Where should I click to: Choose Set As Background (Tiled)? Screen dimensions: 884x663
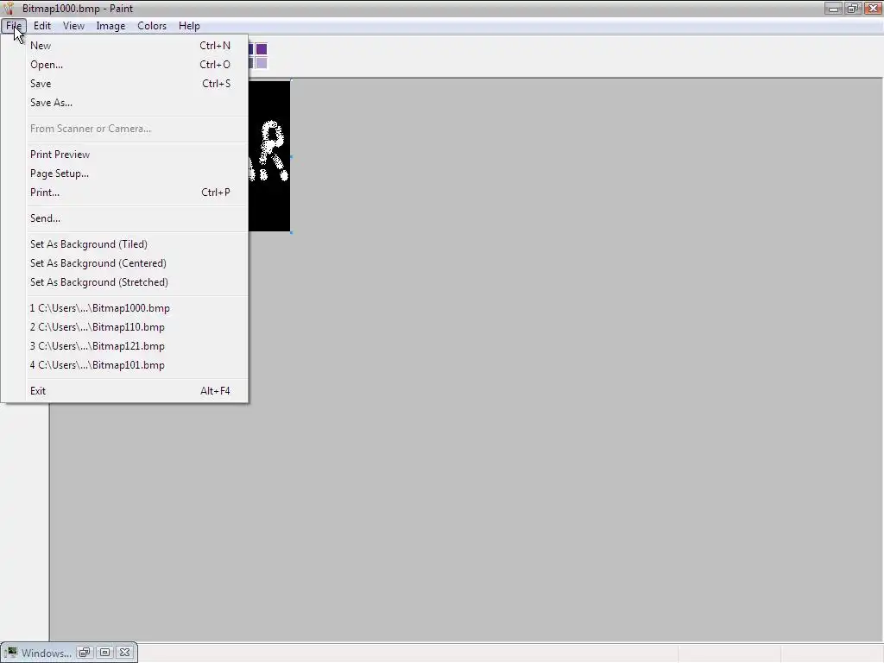125,244
